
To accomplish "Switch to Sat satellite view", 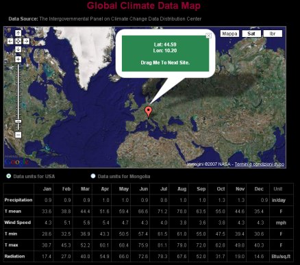I will coord(251,34).
